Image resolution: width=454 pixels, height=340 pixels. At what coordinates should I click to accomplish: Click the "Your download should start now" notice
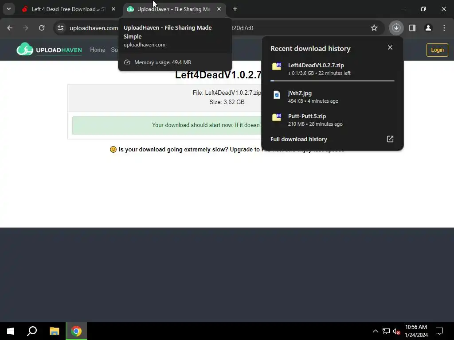167,125
